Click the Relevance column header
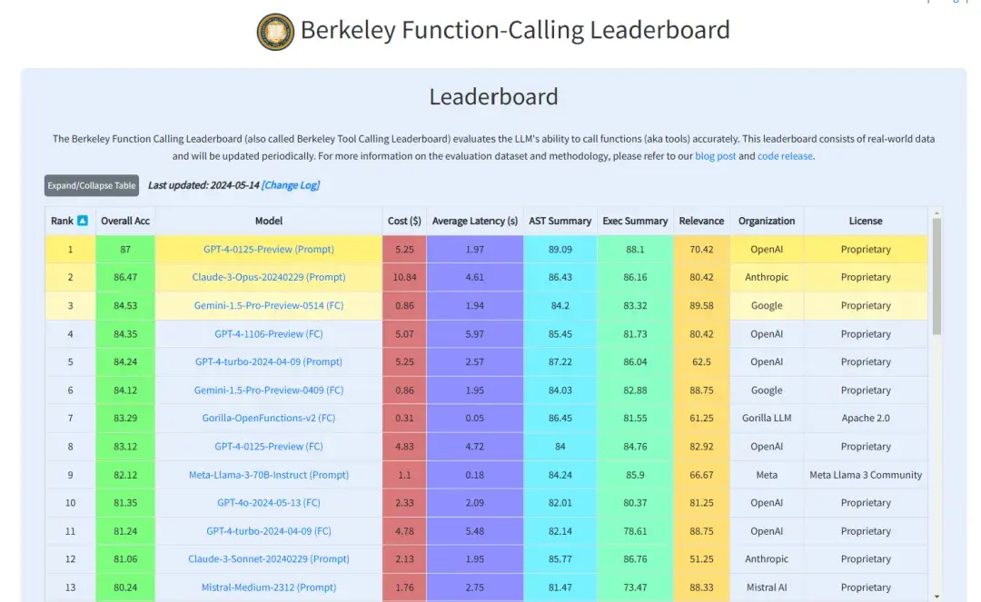 coord(701,221)
